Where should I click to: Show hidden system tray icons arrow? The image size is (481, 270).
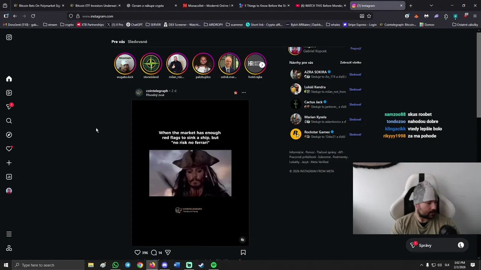tap(421, 265)
